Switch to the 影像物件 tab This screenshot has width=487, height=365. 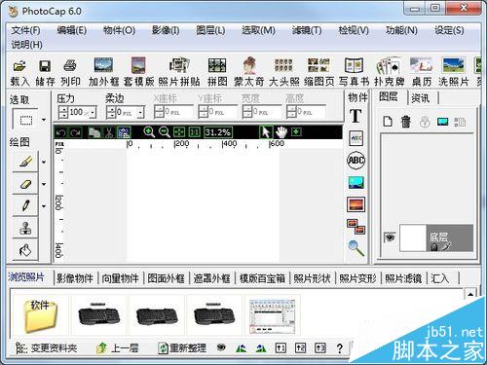click(75, 278)
